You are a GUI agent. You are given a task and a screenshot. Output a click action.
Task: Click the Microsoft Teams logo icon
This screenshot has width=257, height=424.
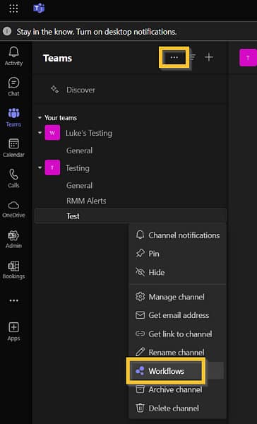pyautogui.click(x=39, y=8)
